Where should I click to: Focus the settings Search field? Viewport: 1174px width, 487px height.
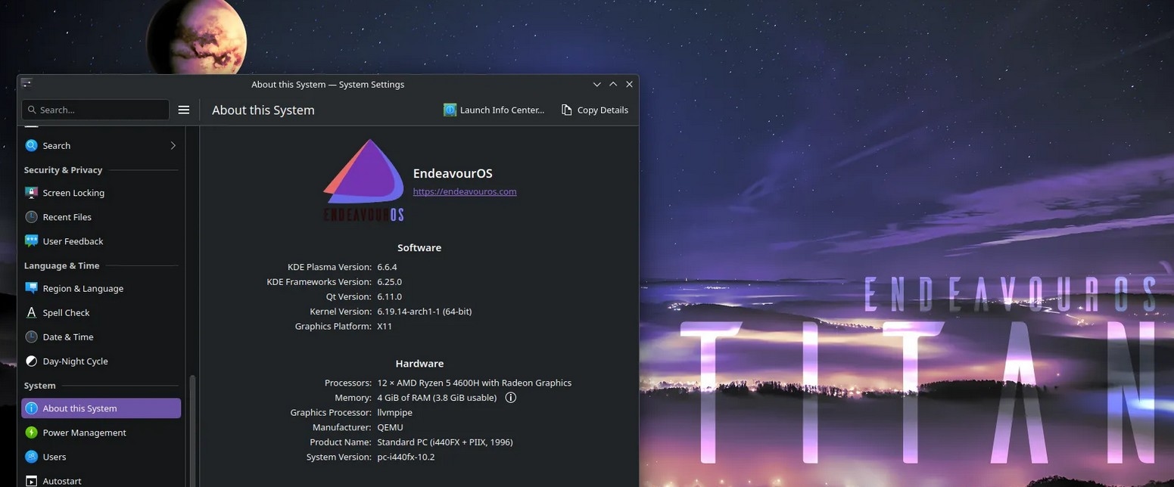tap(95, 110)
